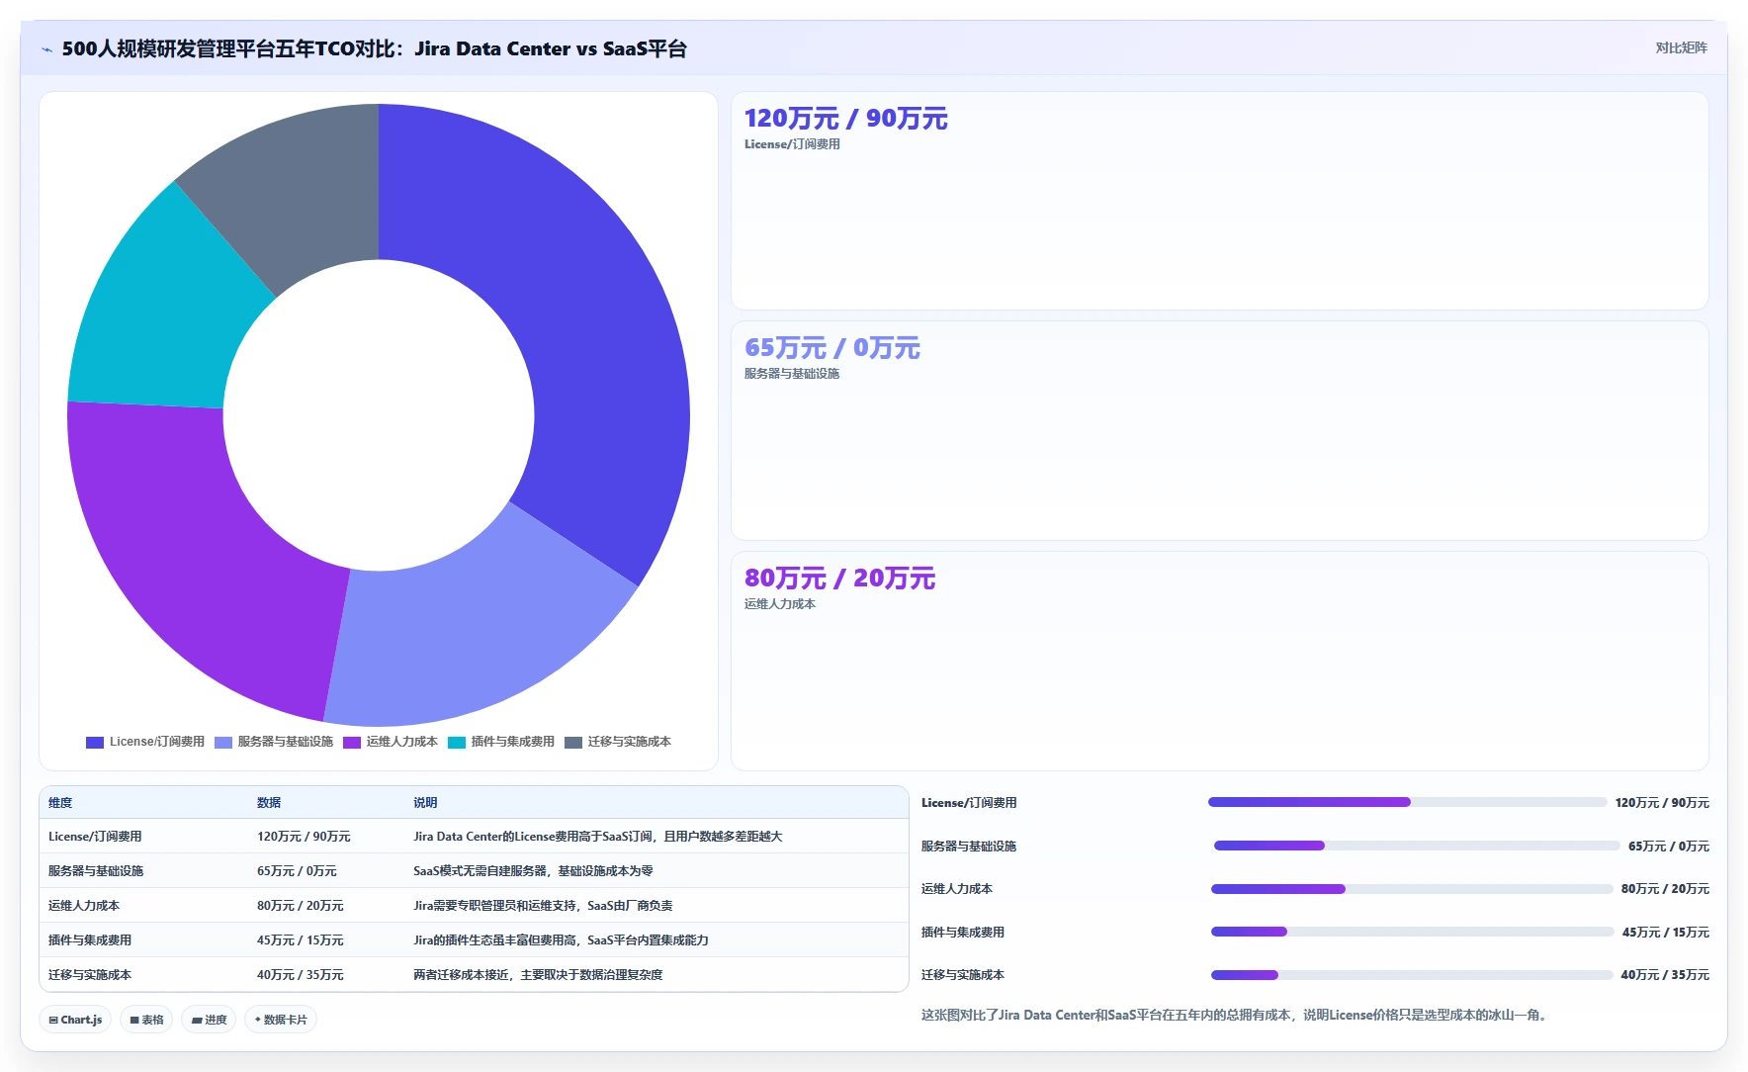Click the 数据卡片 tag chip
This screenshot has height=1072, width=1748.
pyautogui.click(x=281, y=1020)
